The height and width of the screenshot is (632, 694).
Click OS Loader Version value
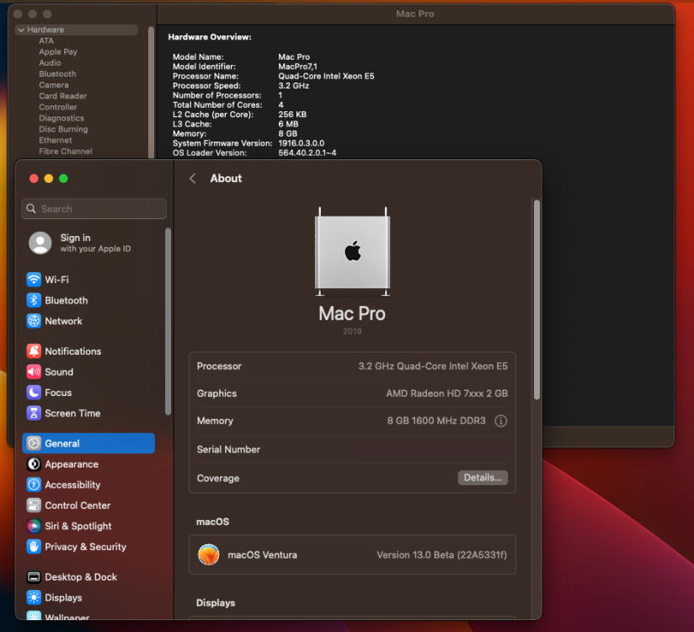[307, 153]
